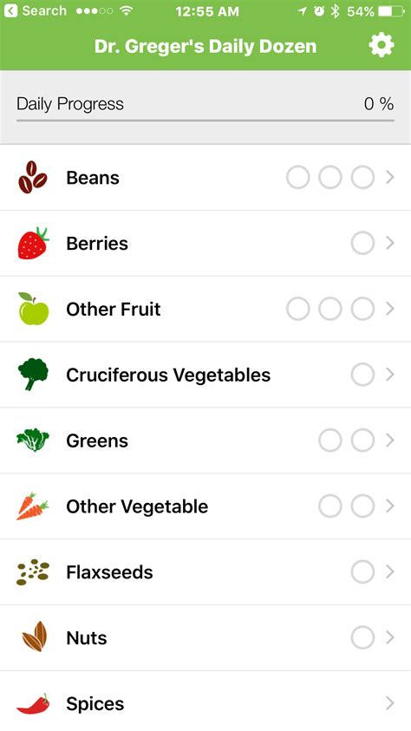Tap the Daily Progress bar
The height and width of the screenshot is (731, 411).
click(x=205, y=121)
